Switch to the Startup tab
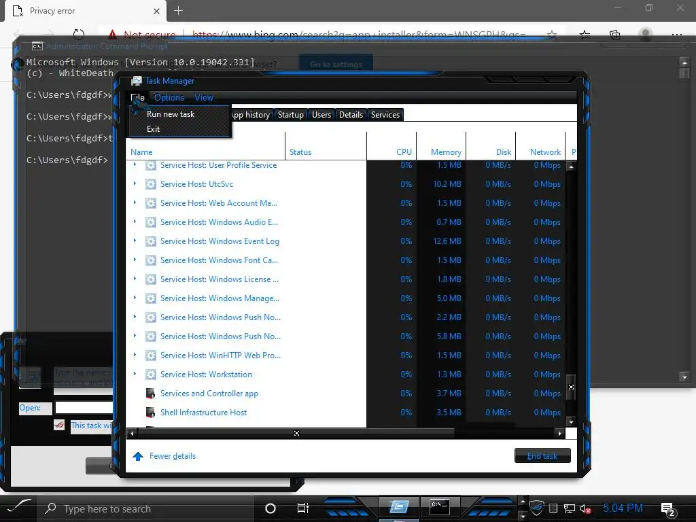This screenshot has width=696, height=522. pos(291,114)
